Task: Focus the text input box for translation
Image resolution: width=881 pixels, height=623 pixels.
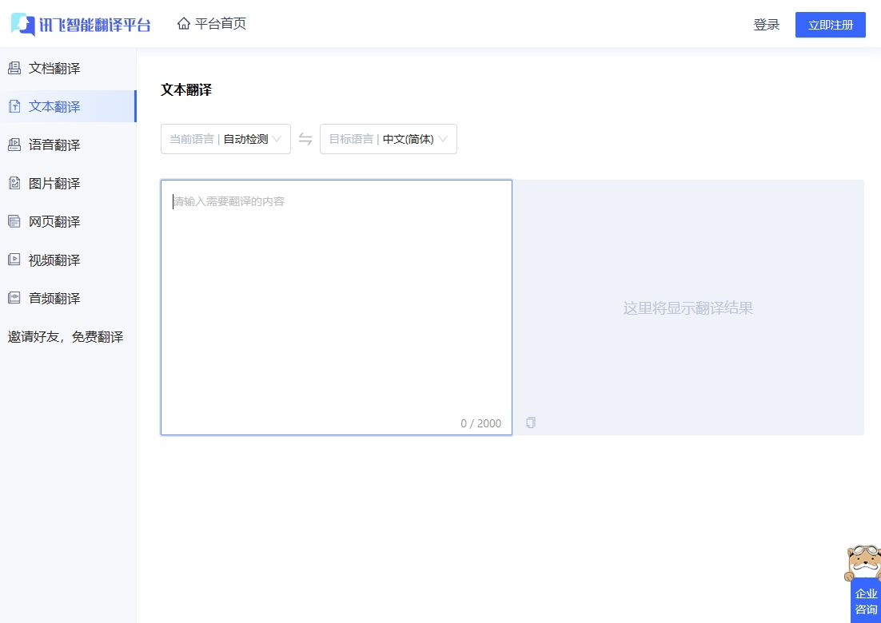Action: 336,304
